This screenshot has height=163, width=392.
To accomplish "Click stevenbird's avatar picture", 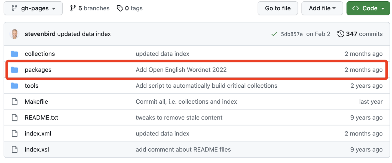I will [x=14, y=34].
